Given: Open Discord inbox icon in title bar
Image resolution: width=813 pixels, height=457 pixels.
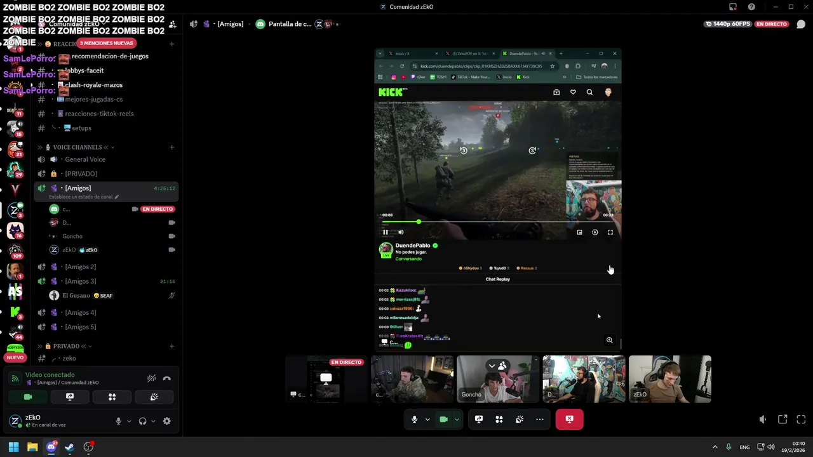Looking at the screenshot, I should click(733, 7).
